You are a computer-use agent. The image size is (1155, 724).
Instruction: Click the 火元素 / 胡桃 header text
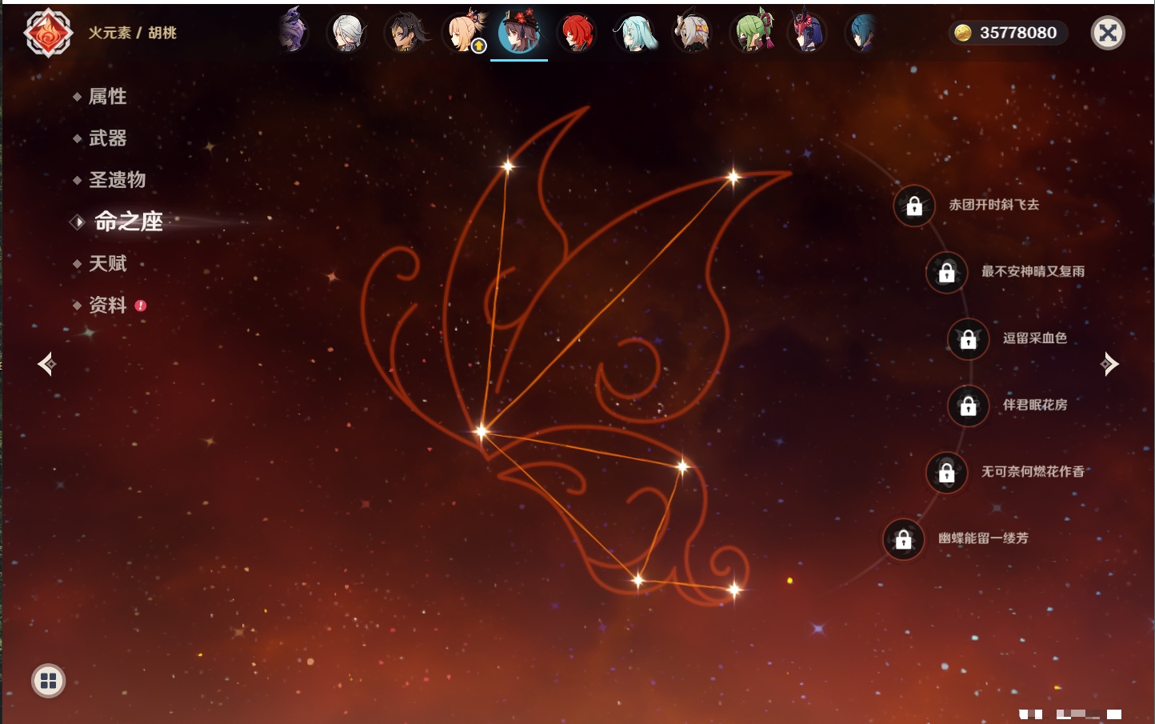click(132, 33)
